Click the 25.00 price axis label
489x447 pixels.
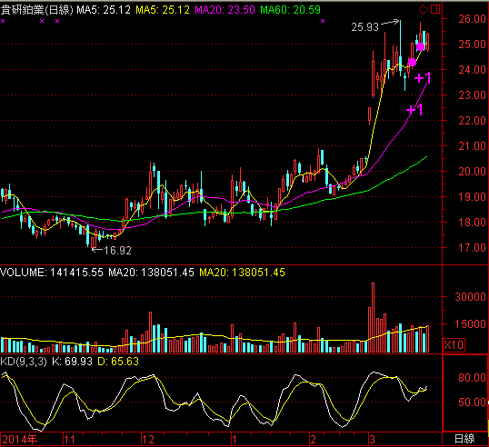472,45
